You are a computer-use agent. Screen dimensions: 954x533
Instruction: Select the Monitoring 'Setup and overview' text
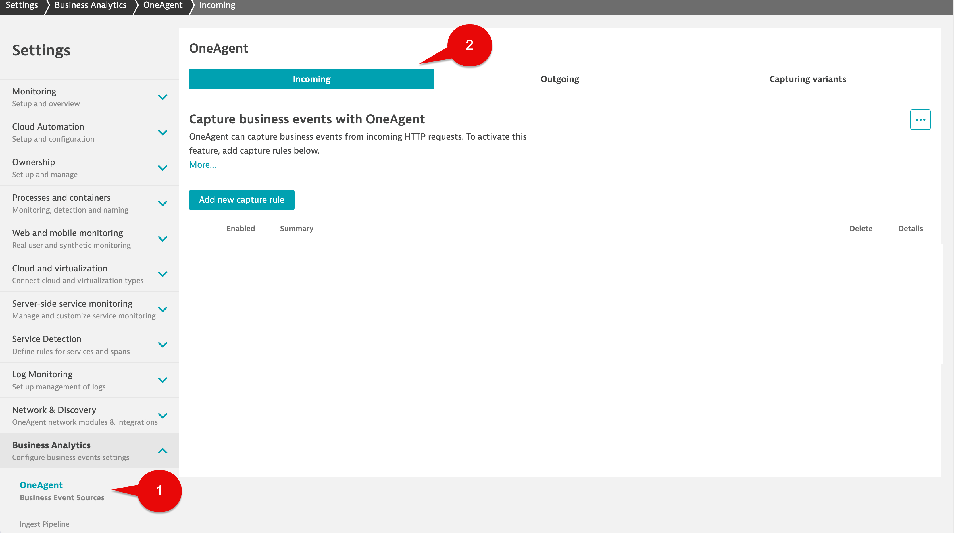pos(46,104)
